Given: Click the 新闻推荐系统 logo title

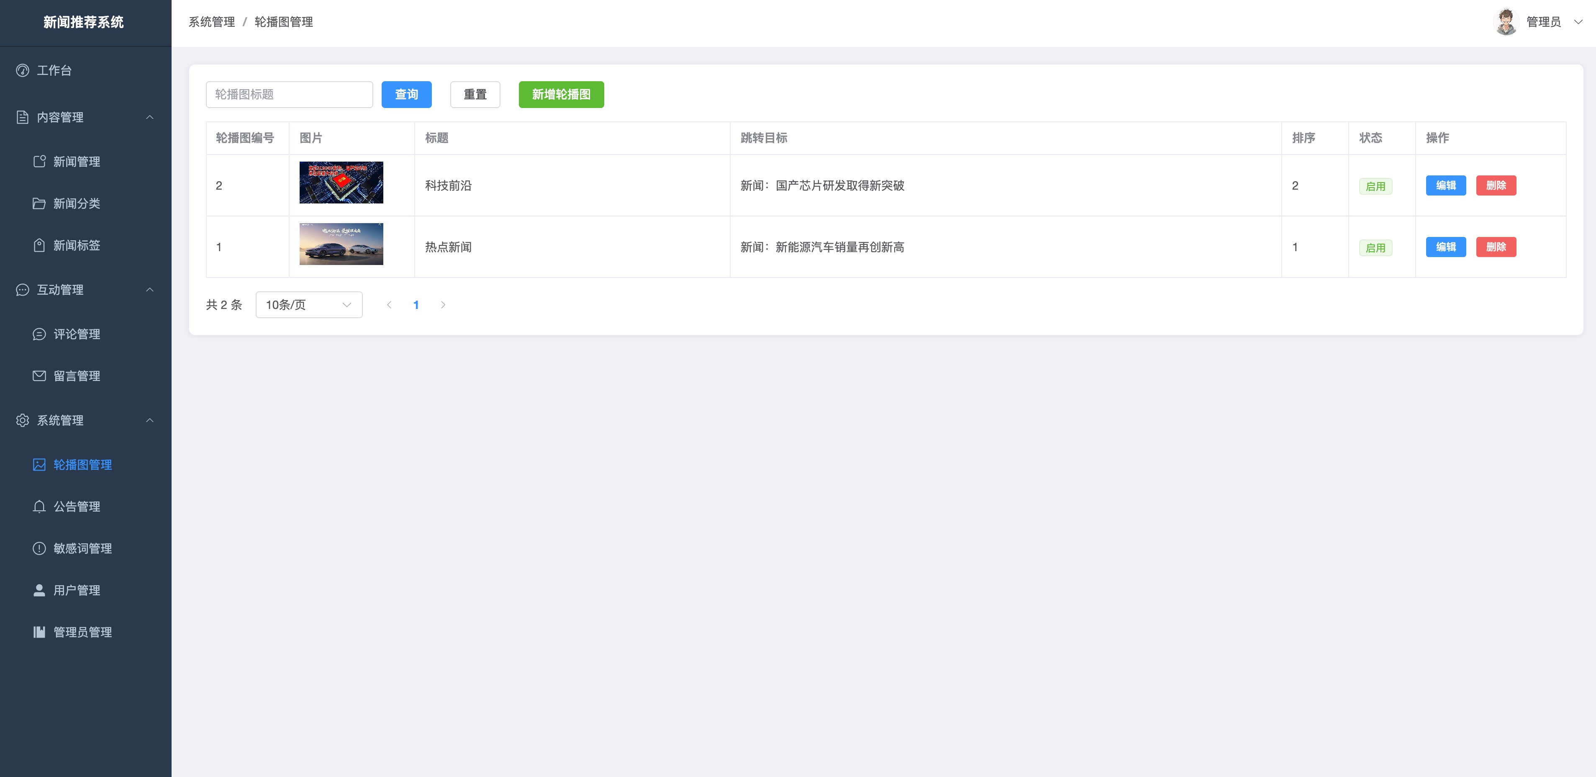Looking at the screenshot, I should (x=84, y=22).
